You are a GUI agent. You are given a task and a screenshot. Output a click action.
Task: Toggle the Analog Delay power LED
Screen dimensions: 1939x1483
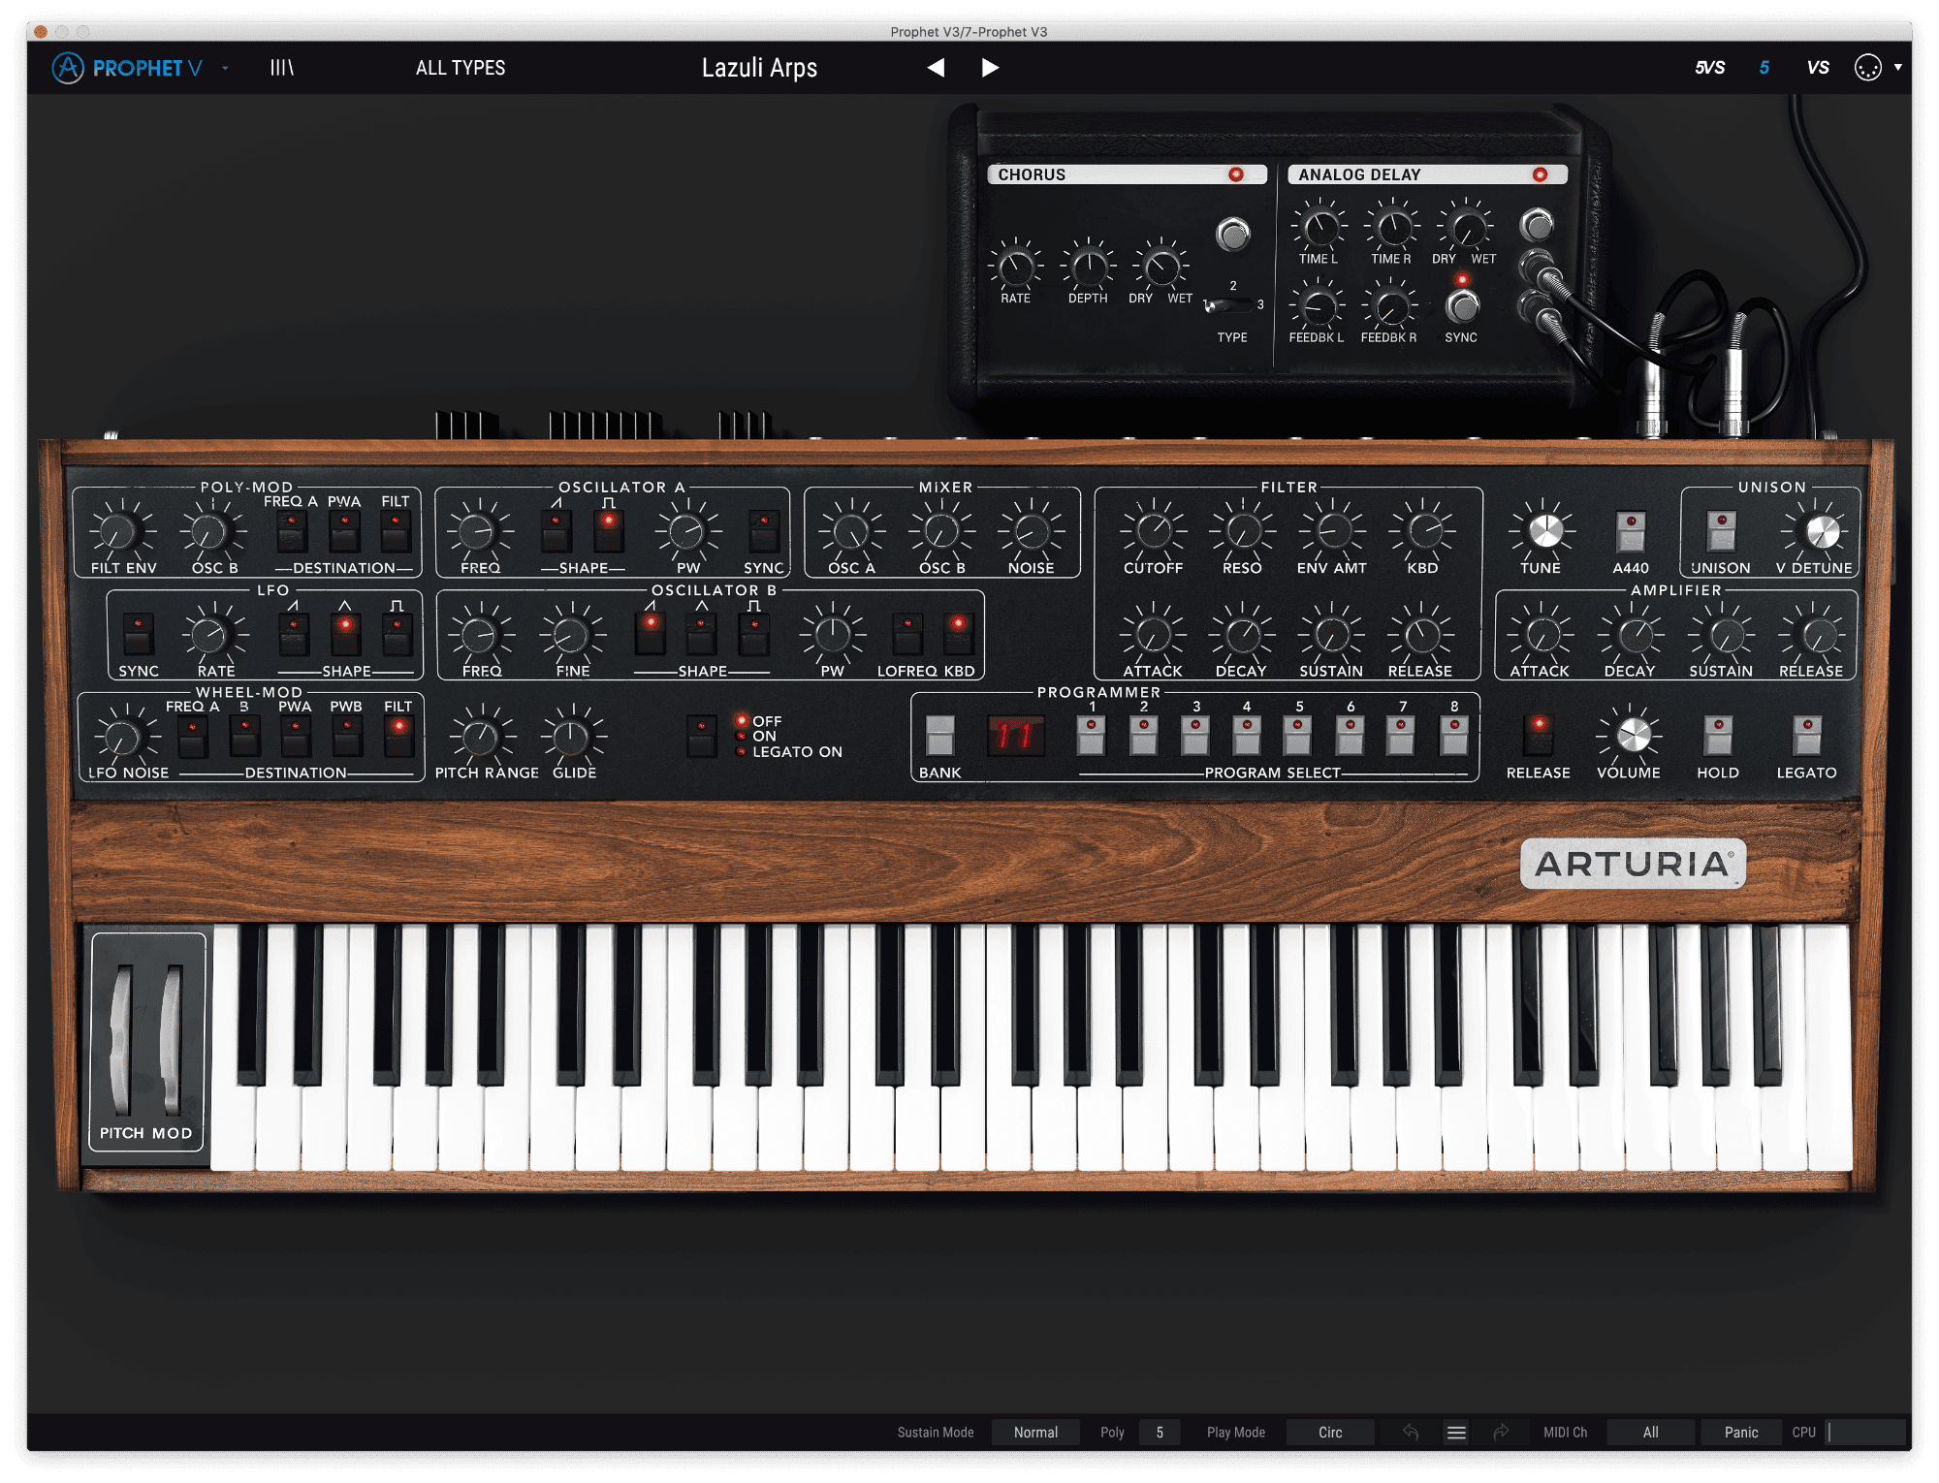(1540, 174)
